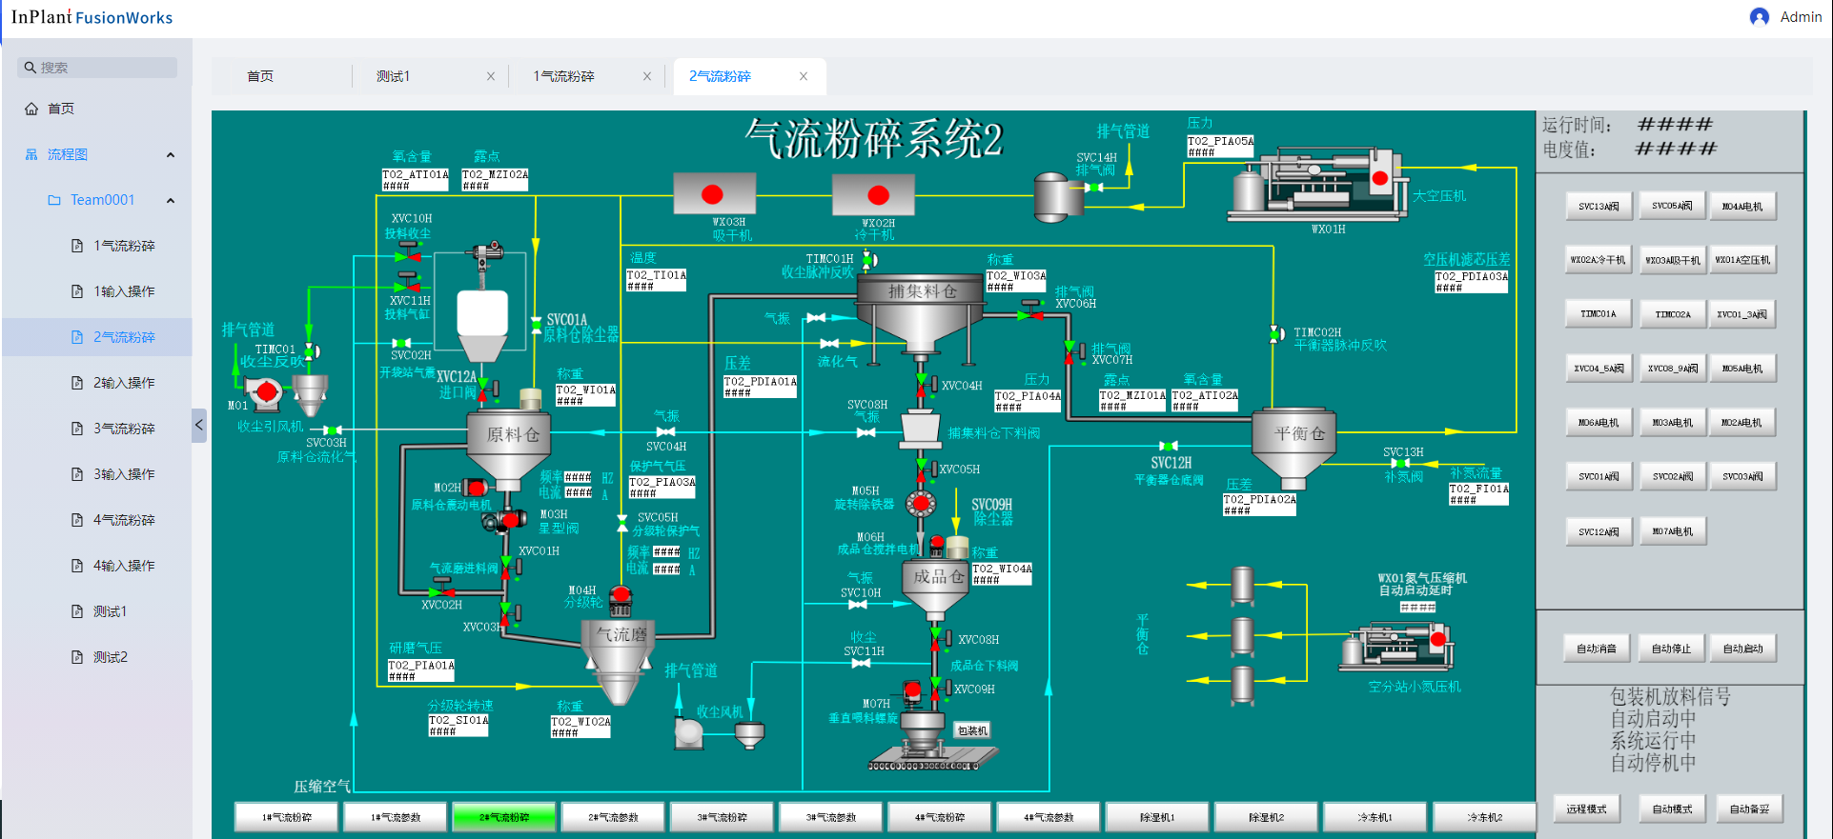Collapse the Team0001 folder
1833x839 pixels.
[x=171, y=200]
